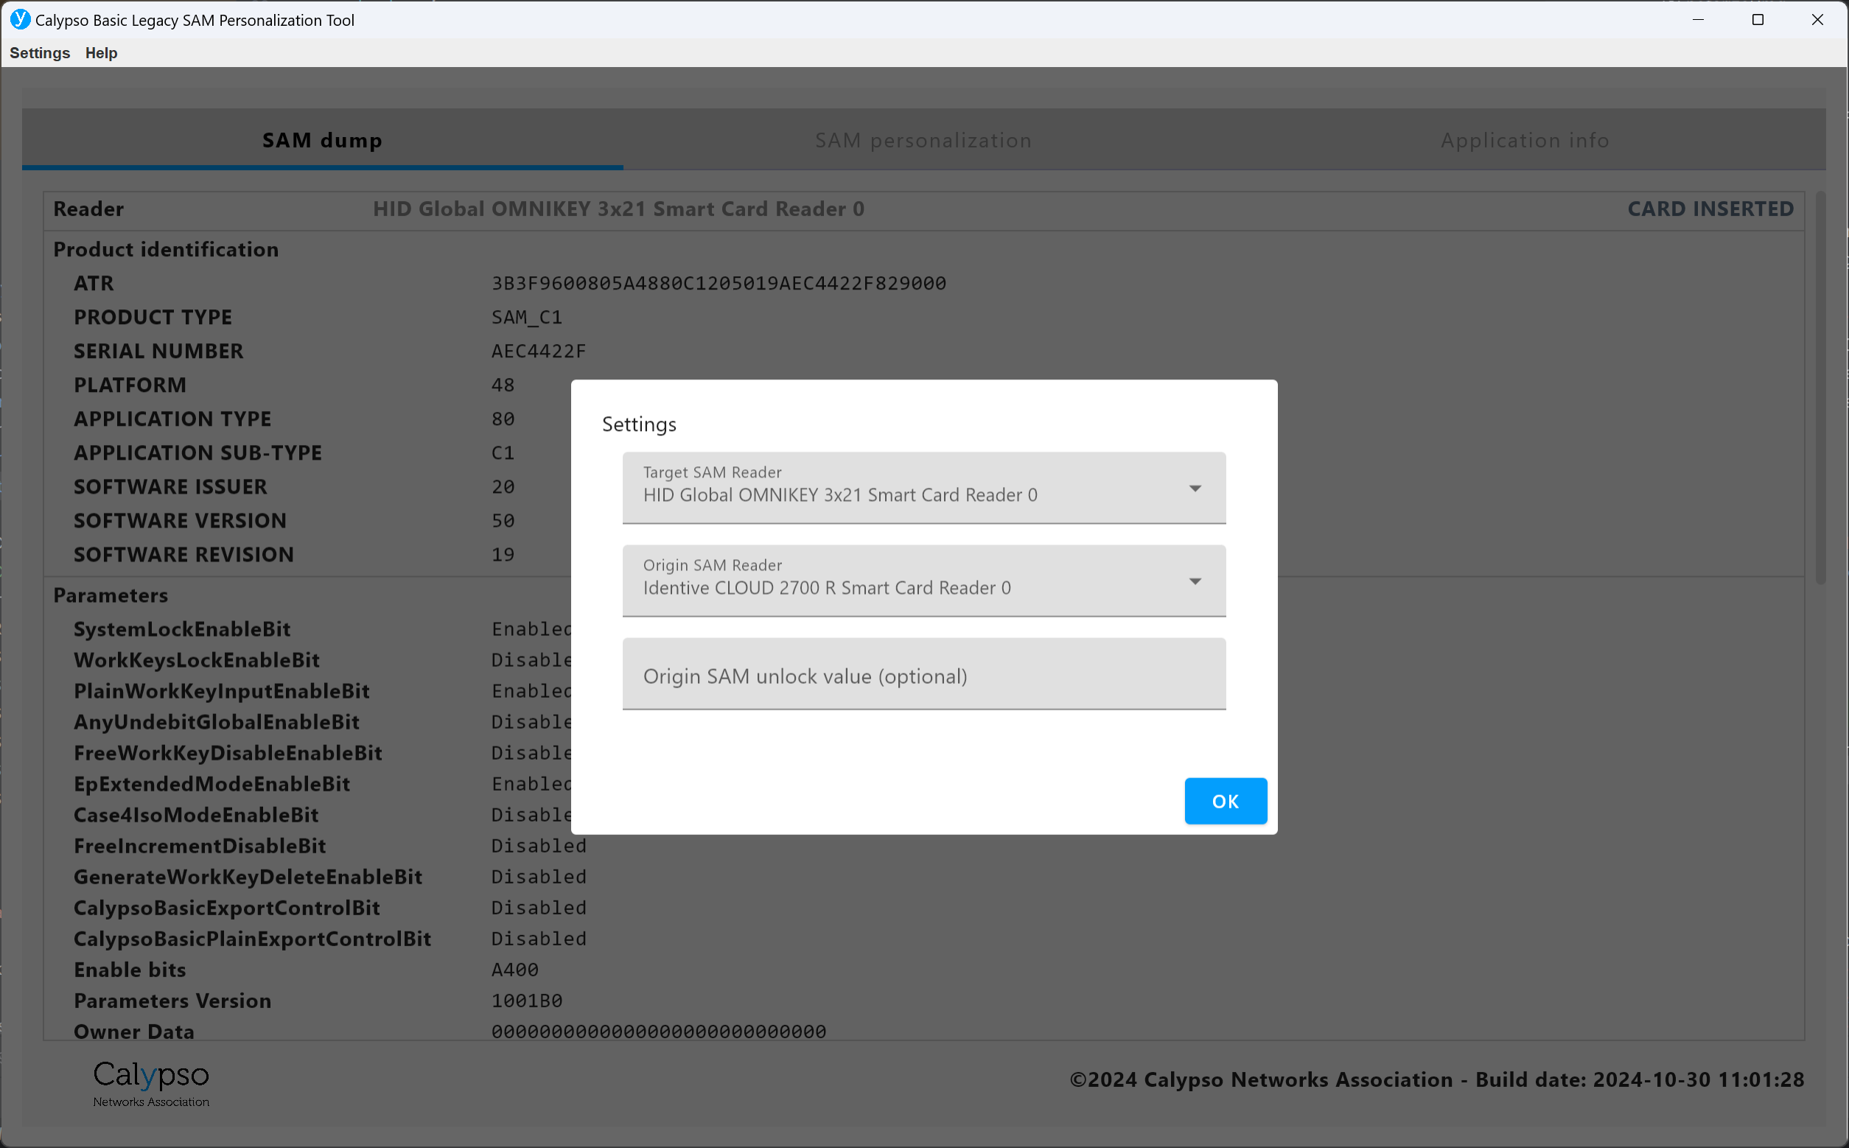Click the APPLICATION TYPE label

pos(172,419)
